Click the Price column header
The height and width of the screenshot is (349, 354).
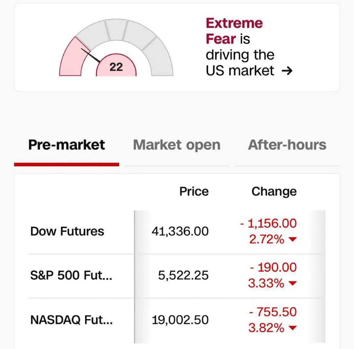(194, 191)
